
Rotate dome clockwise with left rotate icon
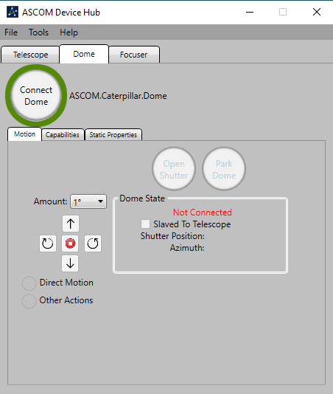[48, 243]
